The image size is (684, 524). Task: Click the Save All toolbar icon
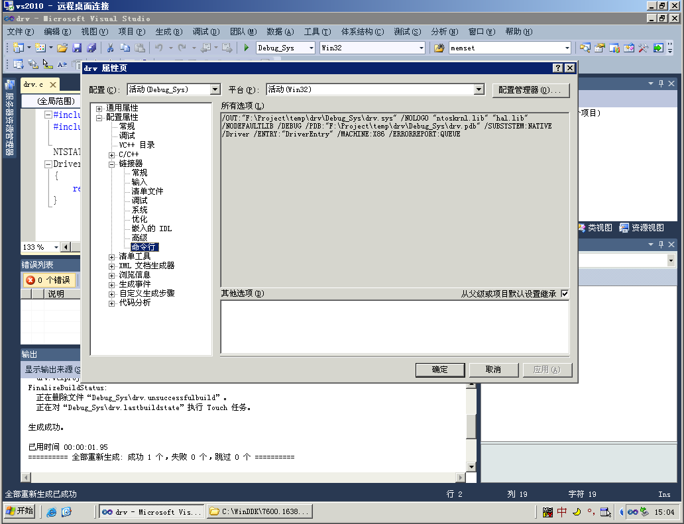[x=91, y=48]
